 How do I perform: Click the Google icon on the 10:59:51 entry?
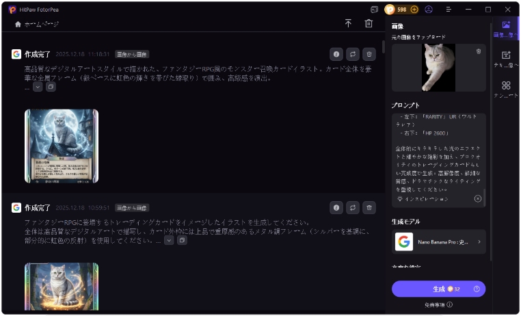point(16,208)
